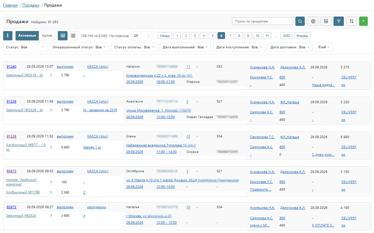This screenshot has height=233, width=374.
Task: Open order 91239
Action: (11, 101)
